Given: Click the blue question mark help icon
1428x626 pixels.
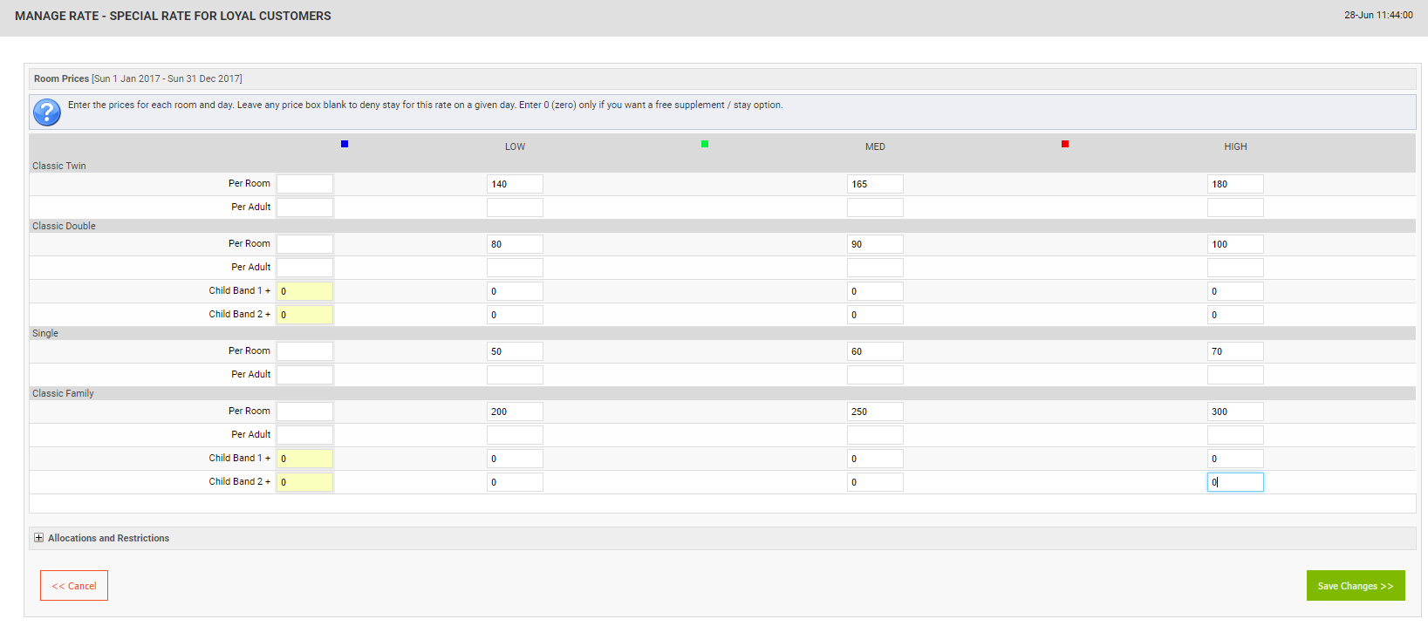Looking at the screenshot, I should tap(47, 112).
